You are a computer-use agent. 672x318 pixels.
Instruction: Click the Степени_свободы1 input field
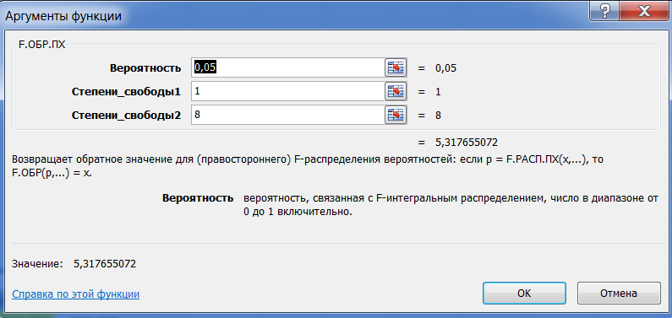[287, 91]
